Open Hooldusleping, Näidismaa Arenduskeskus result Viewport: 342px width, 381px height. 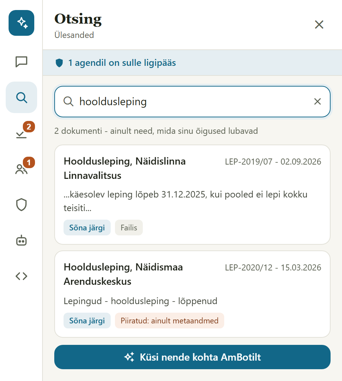pos(192,294)
